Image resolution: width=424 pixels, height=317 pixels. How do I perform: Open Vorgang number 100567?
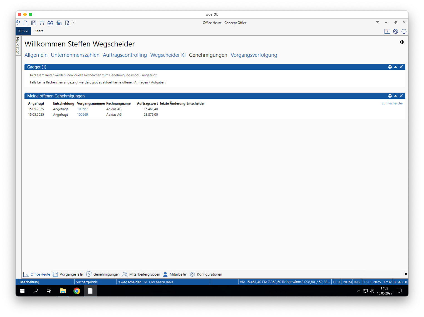pos(82,109)
